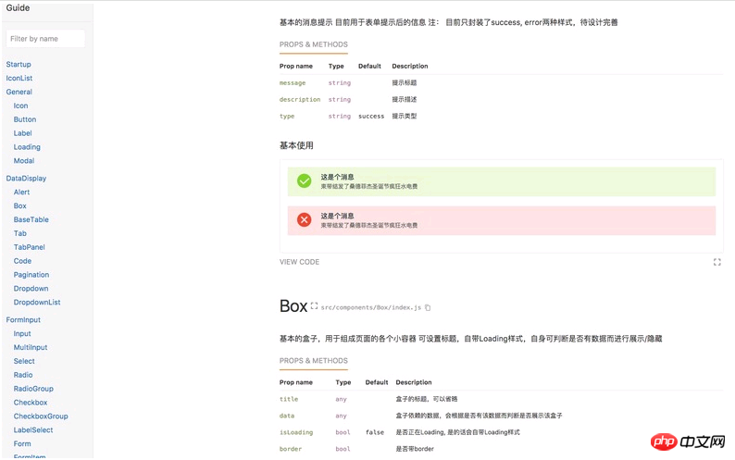Click the 'success' default value
The image size is (735, 460).
[x=371, y=117]
